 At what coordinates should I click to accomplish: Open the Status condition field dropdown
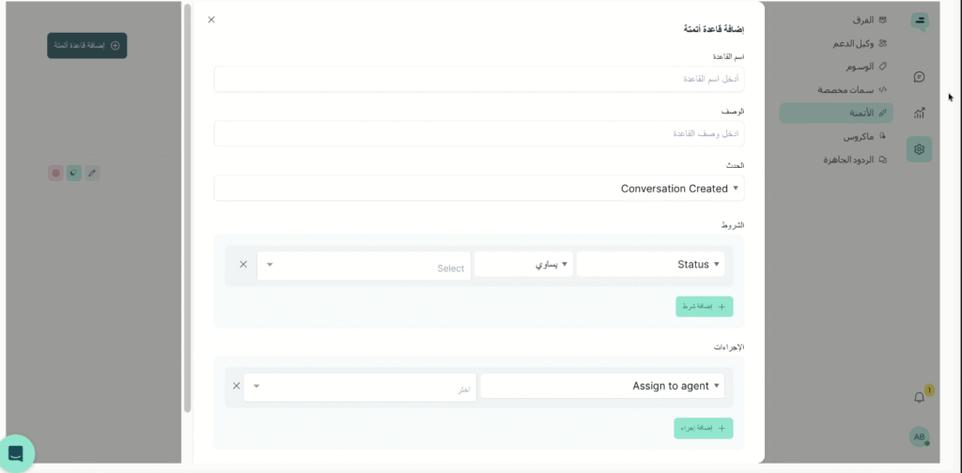click(650, 265)
